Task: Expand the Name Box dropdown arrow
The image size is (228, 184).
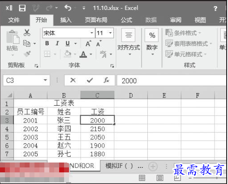Action: point(45,80)
